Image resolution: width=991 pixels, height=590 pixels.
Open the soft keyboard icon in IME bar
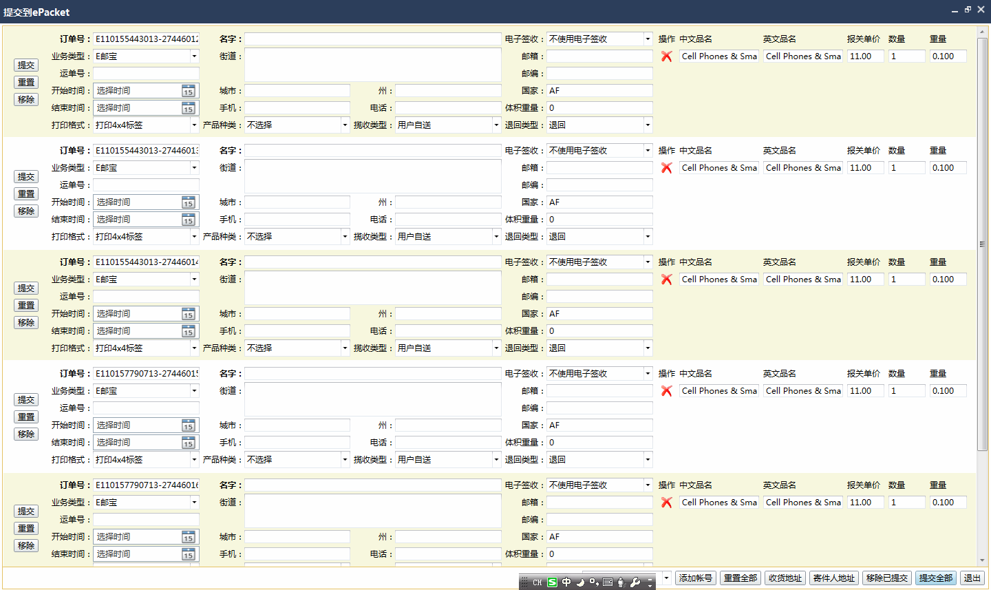pos(608,582)
